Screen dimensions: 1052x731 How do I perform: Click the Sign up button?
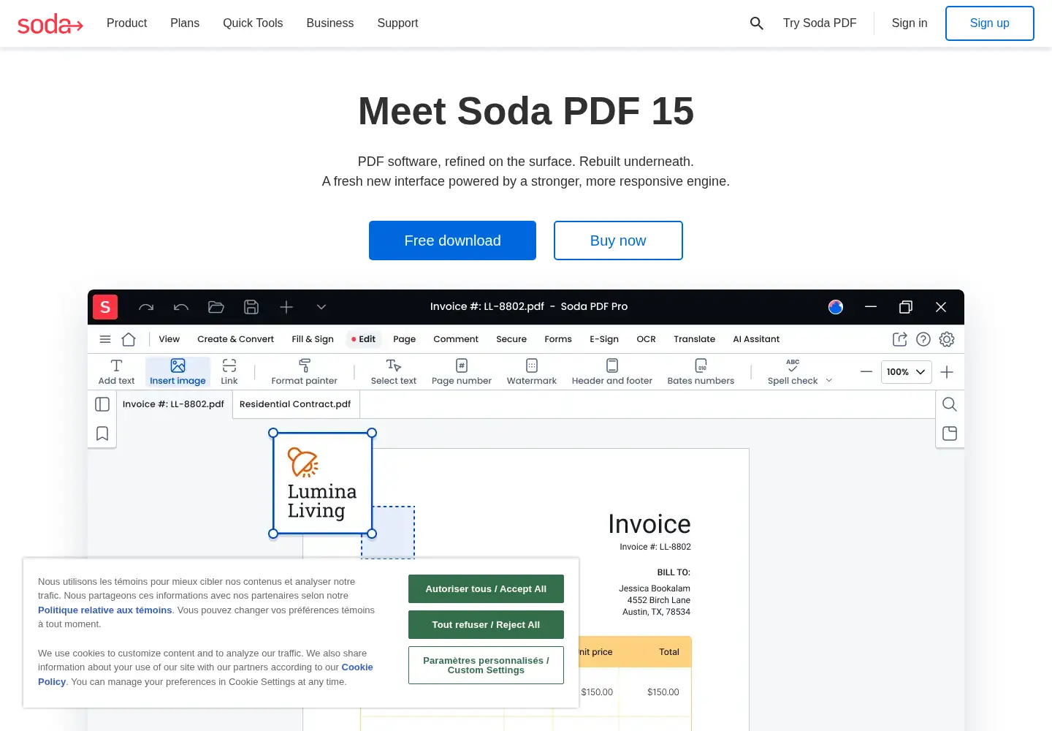coord(990,23)
